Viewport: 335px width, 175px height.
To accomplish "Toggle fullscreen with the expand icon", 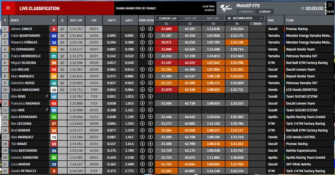I will coord(330,5).
